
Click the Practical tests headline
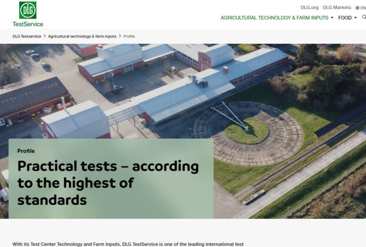coord(108,182)
